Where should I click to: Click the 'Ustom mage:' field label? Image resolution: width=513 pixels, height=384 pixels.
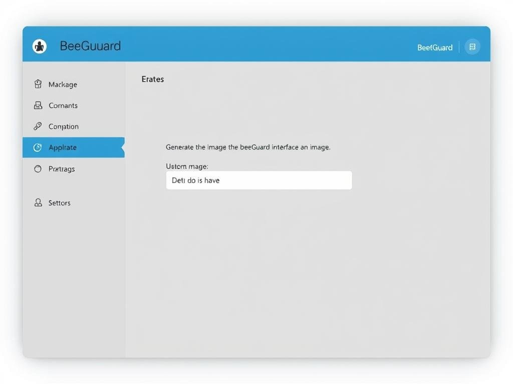[x=187, y=166]
